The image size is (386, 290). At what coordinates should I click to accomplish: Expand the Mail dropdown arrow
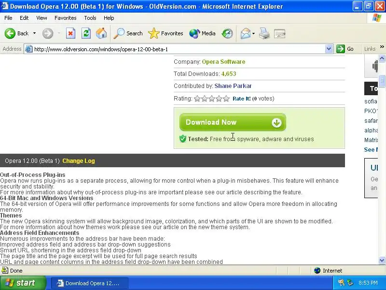[x=254, y=33]
